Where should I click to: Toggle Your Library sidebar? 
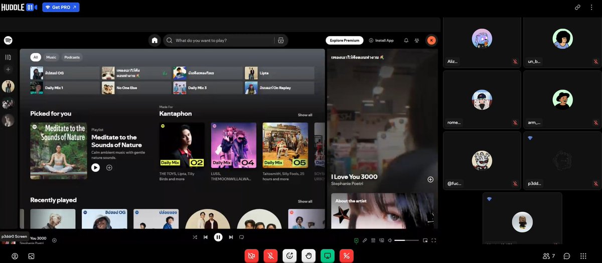point(8,57)
